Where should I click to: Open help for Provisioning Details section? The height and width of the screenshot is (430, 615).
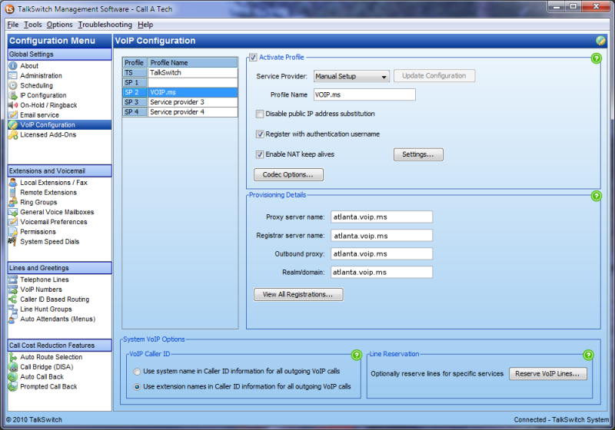[x=597, y=196]
